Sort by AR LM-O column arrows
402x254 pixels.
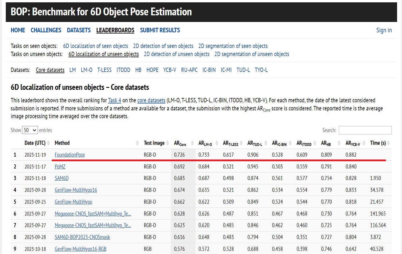pyautogui.click(x=217, y=143)
